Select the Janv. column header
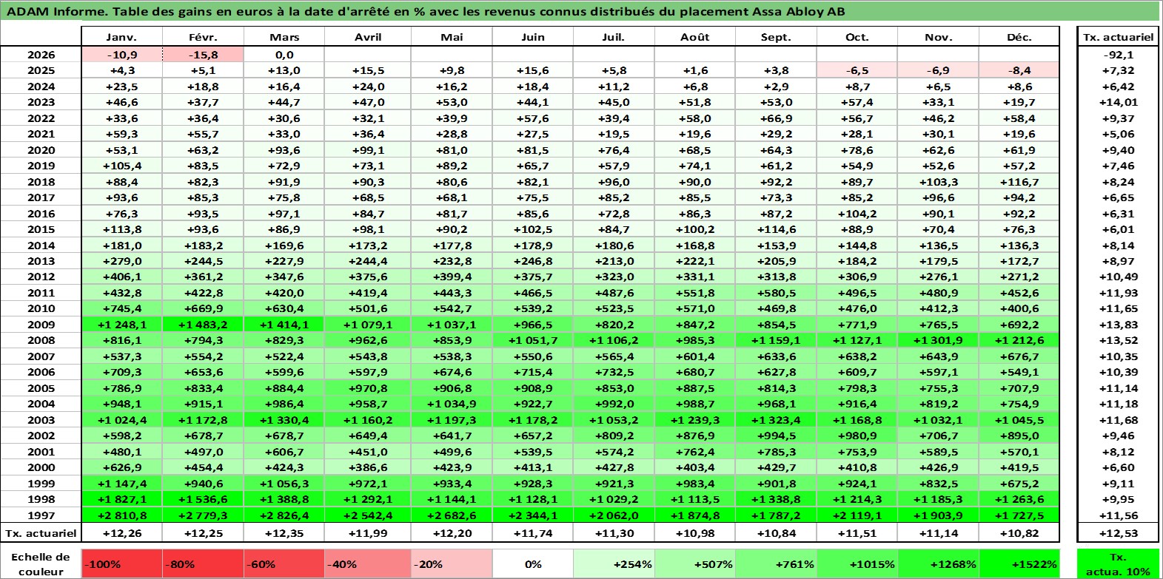 [x=121, y=37]
